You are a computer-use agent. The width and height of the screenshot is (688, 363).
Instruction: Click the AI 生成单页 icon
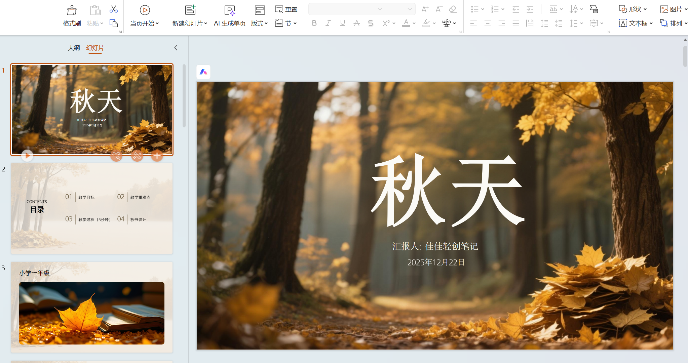230,10
